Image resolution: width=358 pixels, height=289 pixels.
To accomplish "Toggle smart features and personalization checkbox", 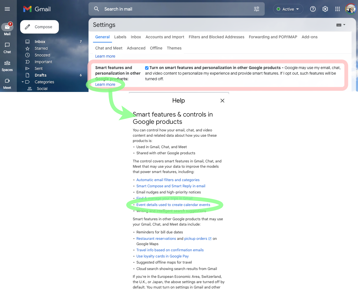I will [147, 68].
